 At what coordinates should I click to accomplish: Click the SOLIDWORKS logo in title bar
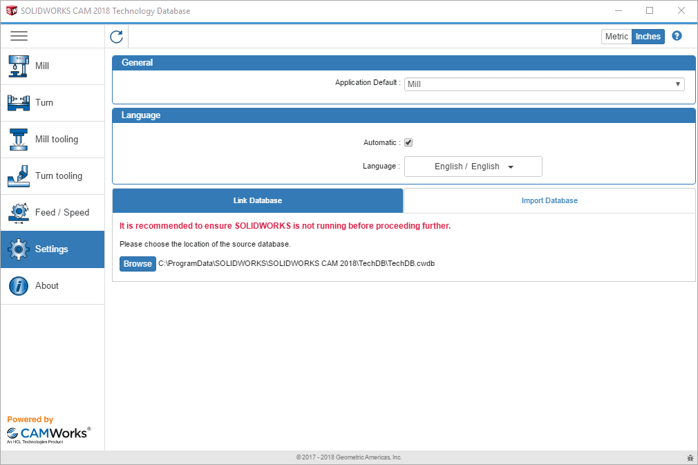[x=12, y=10]
